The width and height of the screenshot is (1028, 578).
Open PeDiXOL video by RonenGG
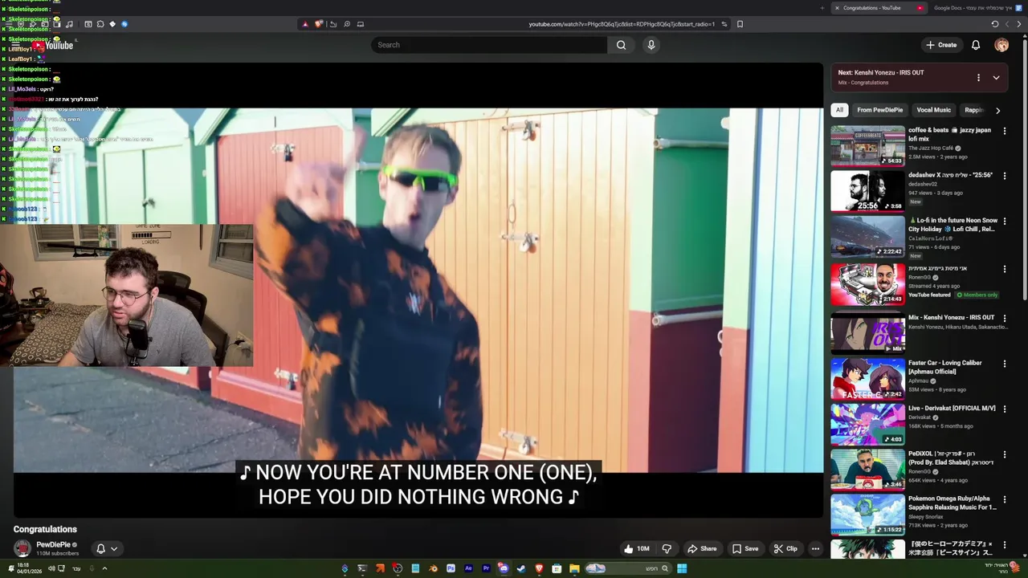point(867,468)
